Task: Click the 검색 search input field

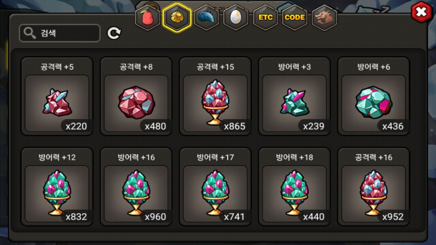Action: click(x=60, y=33)
